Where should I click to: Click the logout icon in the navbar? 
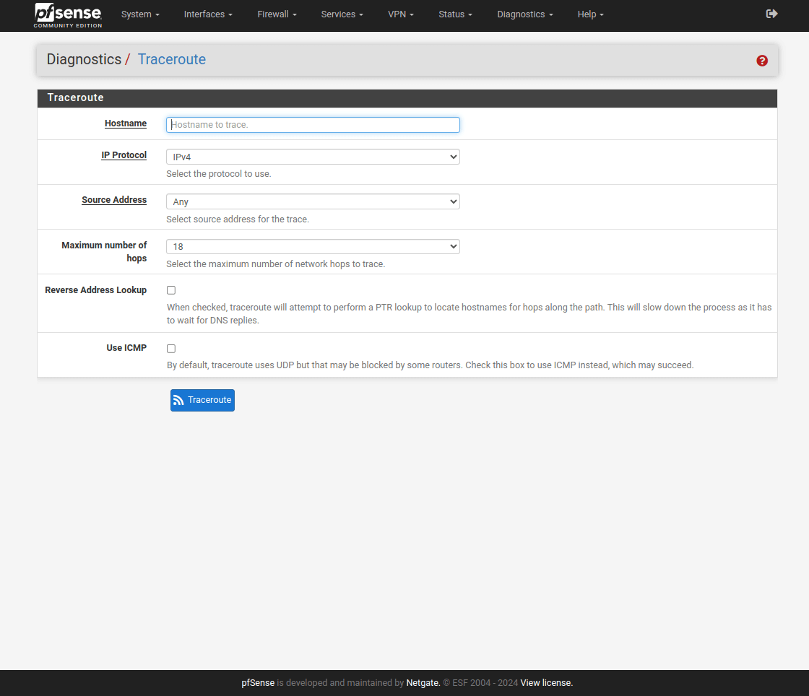pyautogui.click(x=771, y=14)
